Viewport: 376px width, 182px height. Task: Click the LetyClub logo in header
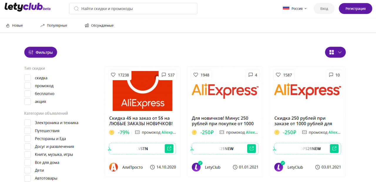coord(27,8)
